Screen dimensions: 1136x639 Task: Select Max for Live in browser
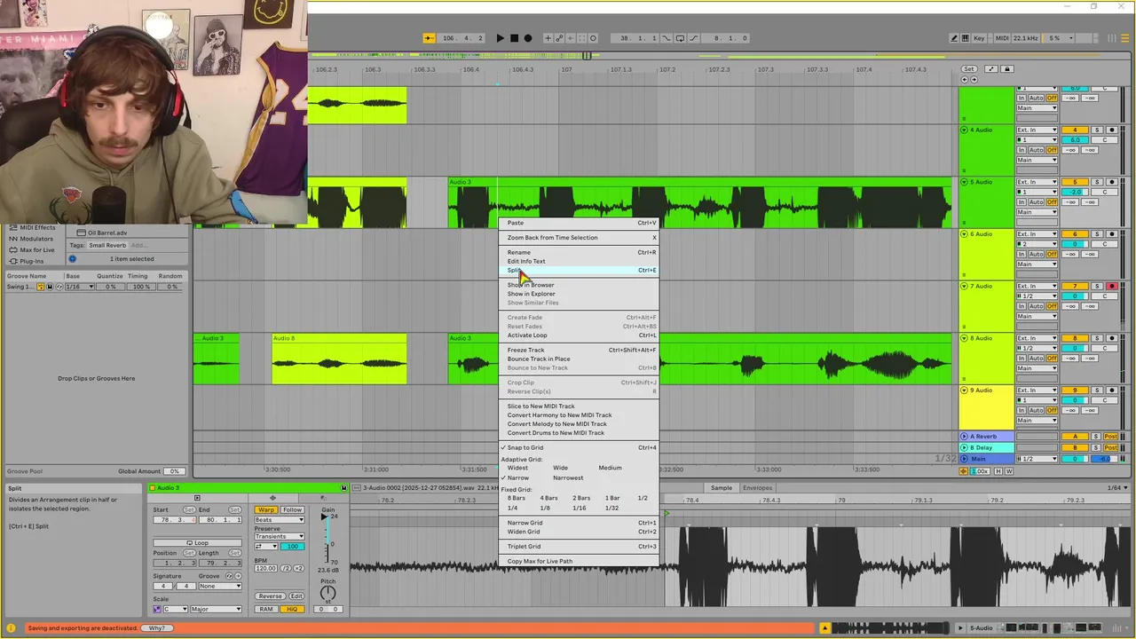coord(37,249)
